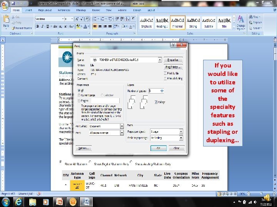This screenshot has height=207, width=277.
Task: Click the Find Printer button
Action: (173, 67)
